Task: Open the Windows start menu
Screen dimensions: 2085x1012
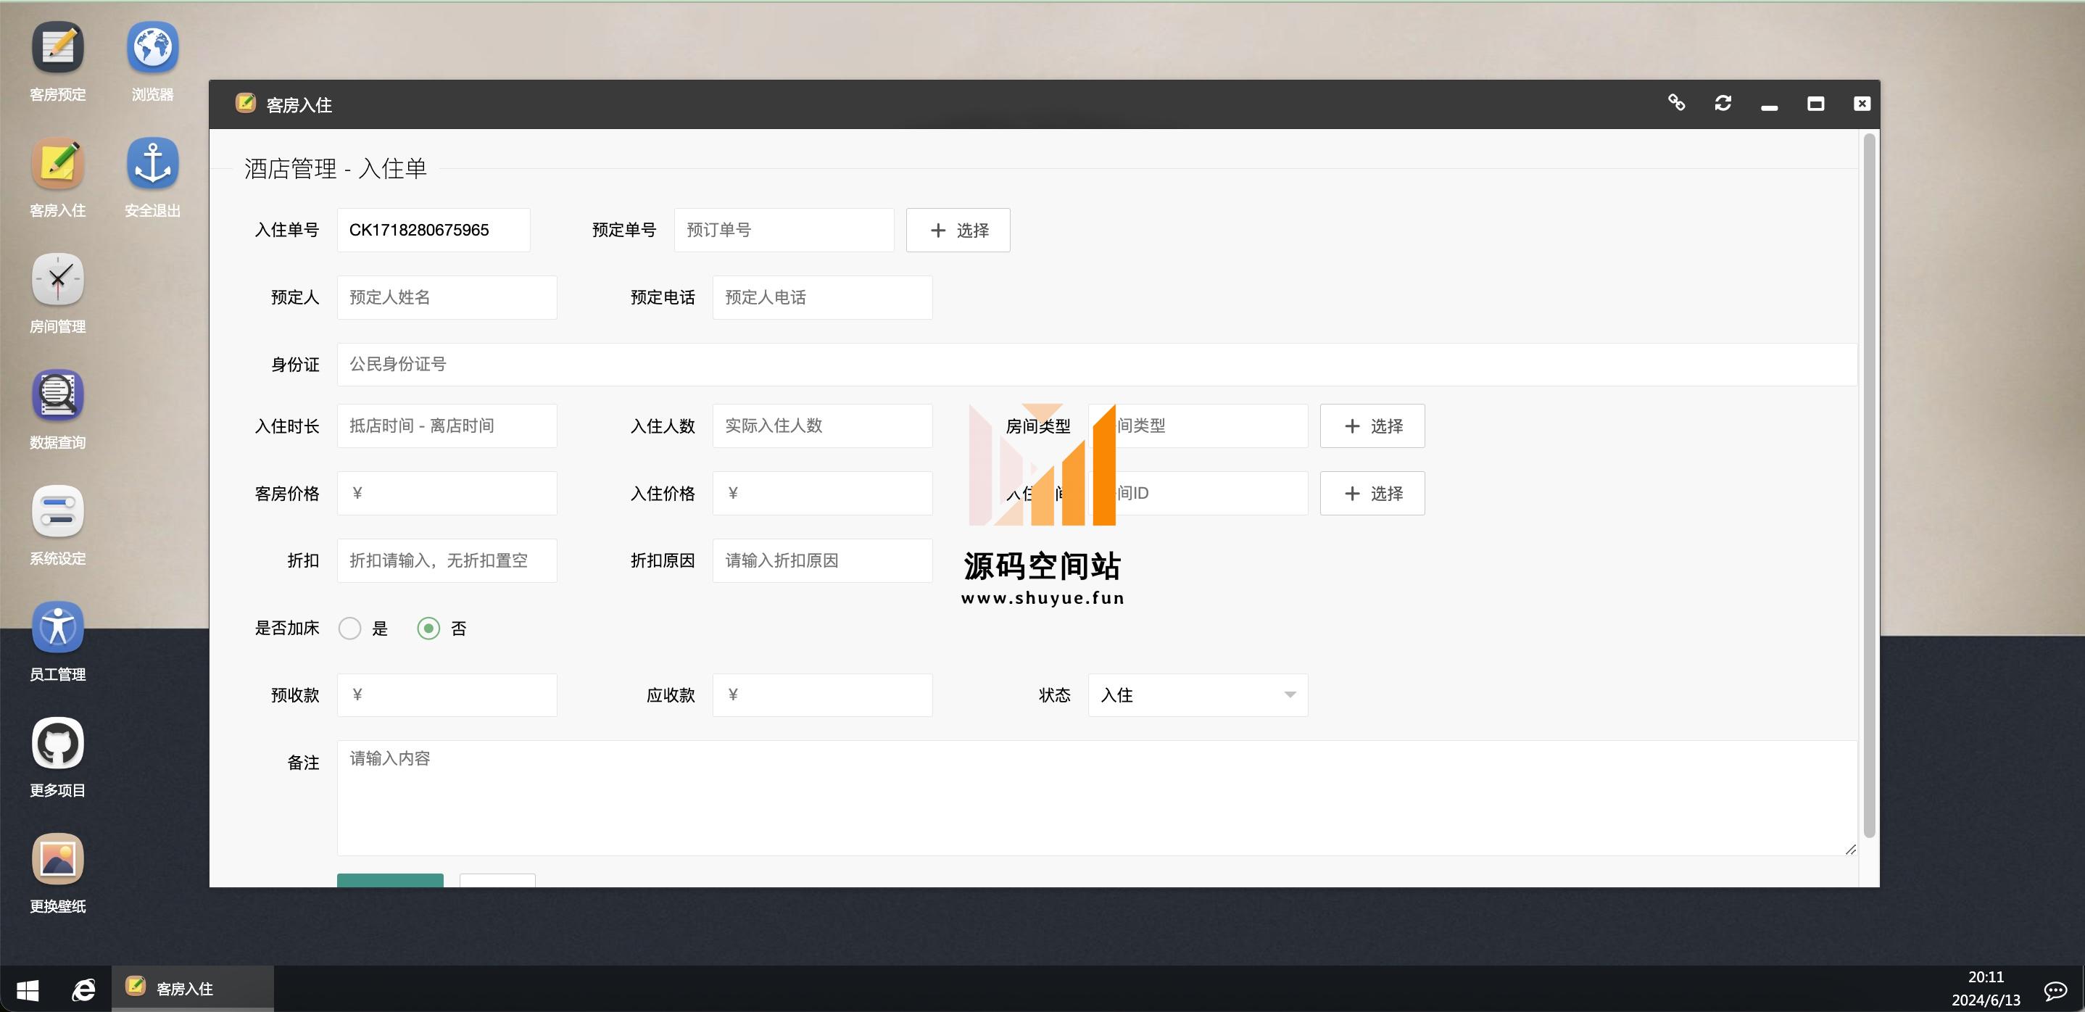Action: (28, 990)
